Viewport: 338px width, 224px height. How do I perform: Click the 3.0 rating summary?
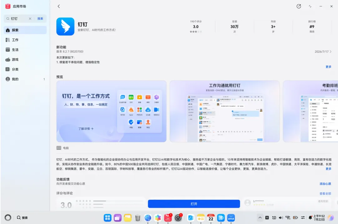pyautogui.click(x=196, y=27)
